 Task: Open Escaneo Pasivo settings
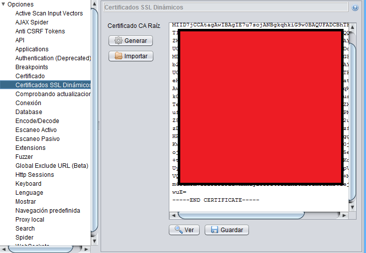tap(37, 138)
